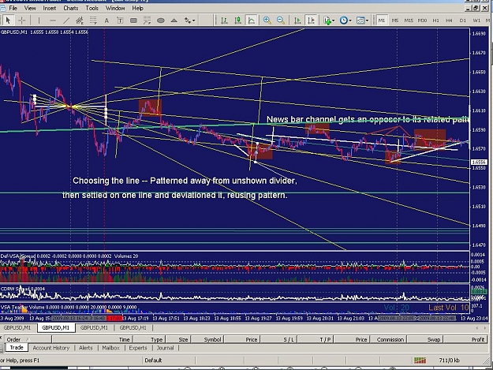The image size is (493, 370).
Task: Select the Equidistant Channel tool
Action: click(x=80, y=21)
